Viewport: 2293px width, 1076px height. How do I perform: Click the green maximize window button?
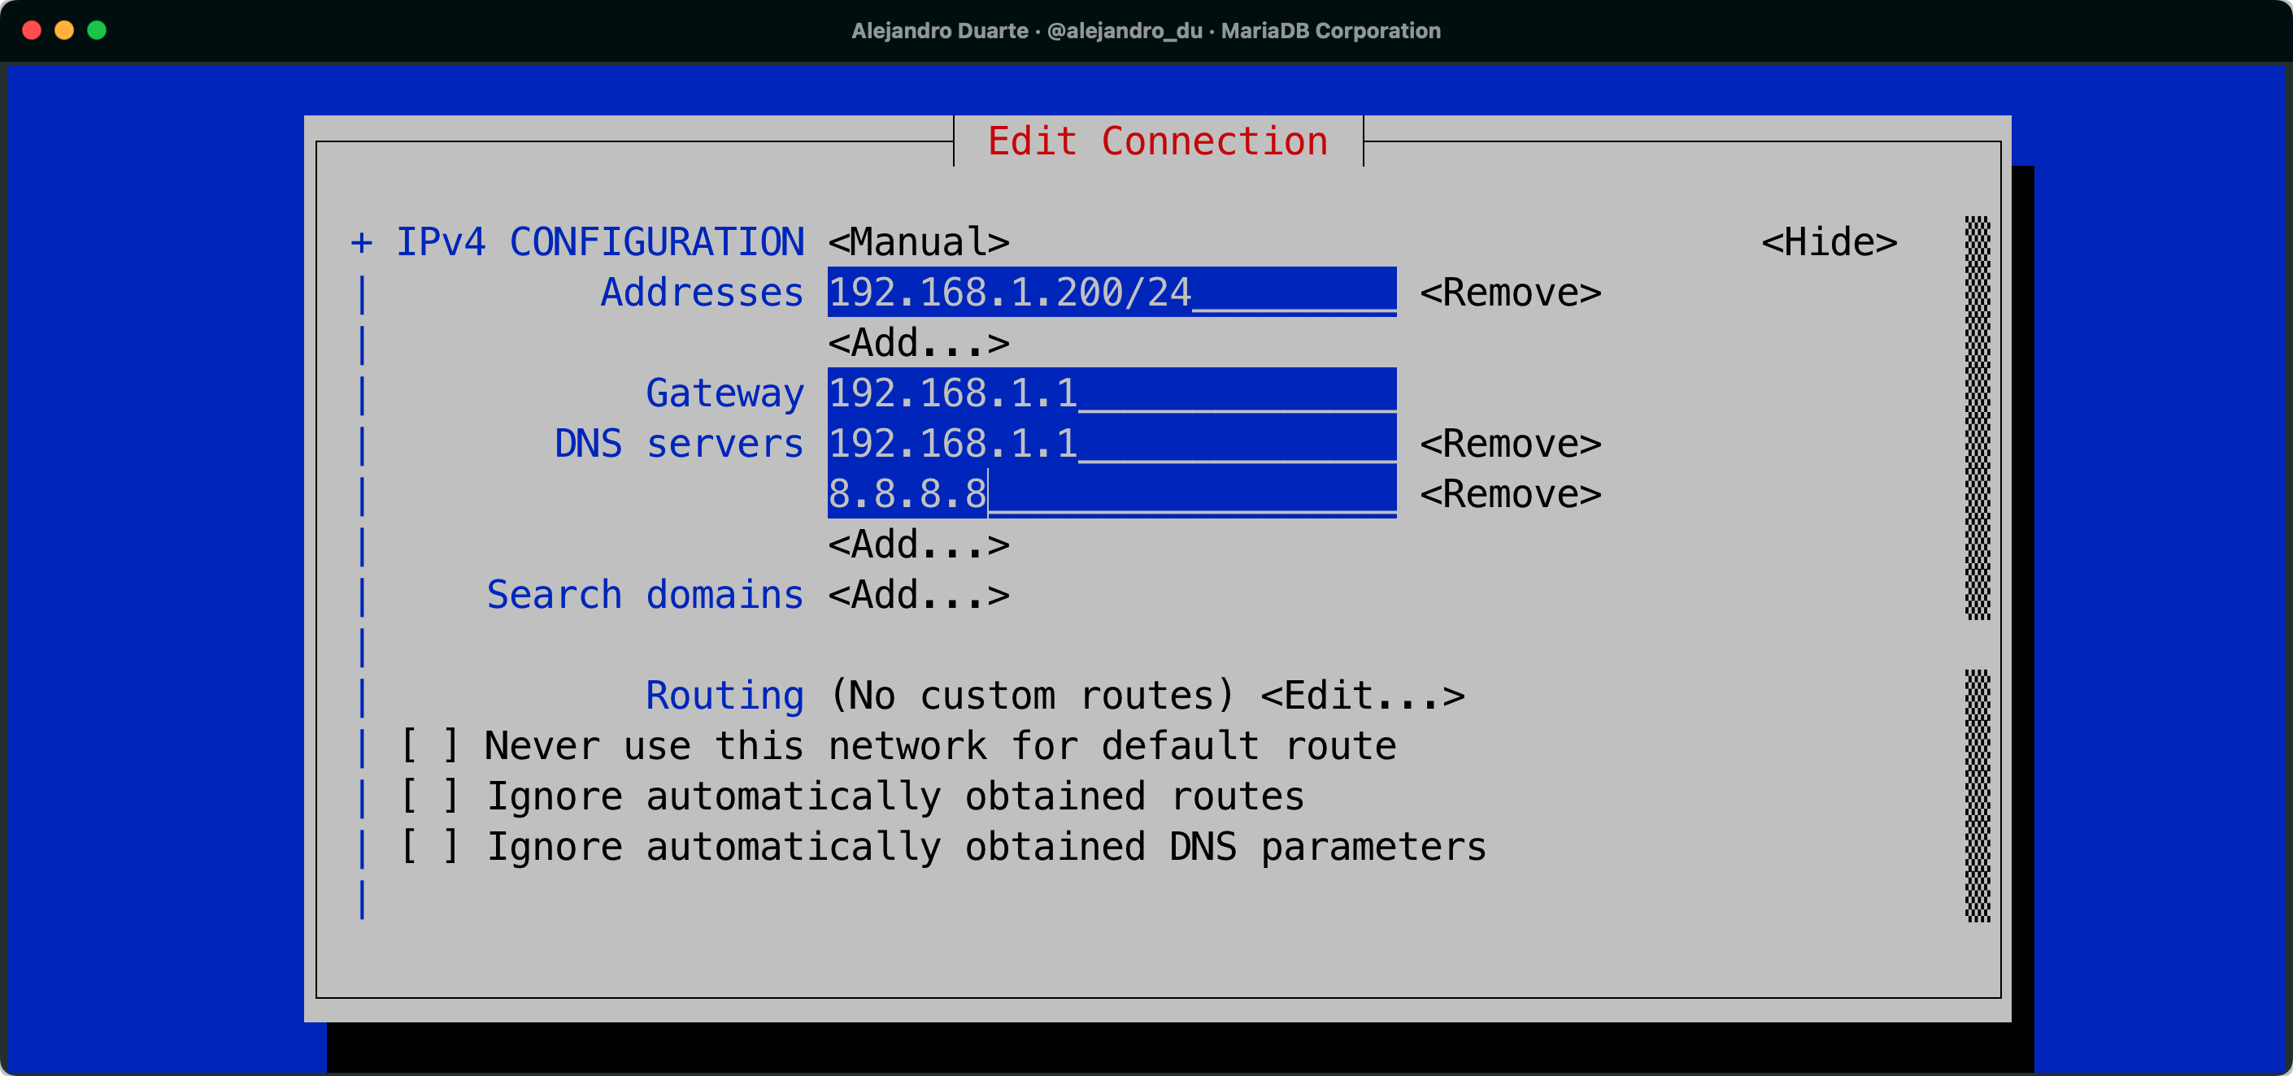(97, 30)
